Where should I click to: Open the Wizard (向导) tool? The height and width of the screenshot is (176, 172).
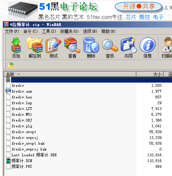pyautogui.click(x=129, y=45)
